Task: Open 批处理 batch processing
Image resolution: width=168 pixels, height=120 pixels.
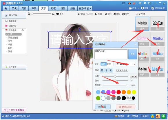Action: pos(119,116)
